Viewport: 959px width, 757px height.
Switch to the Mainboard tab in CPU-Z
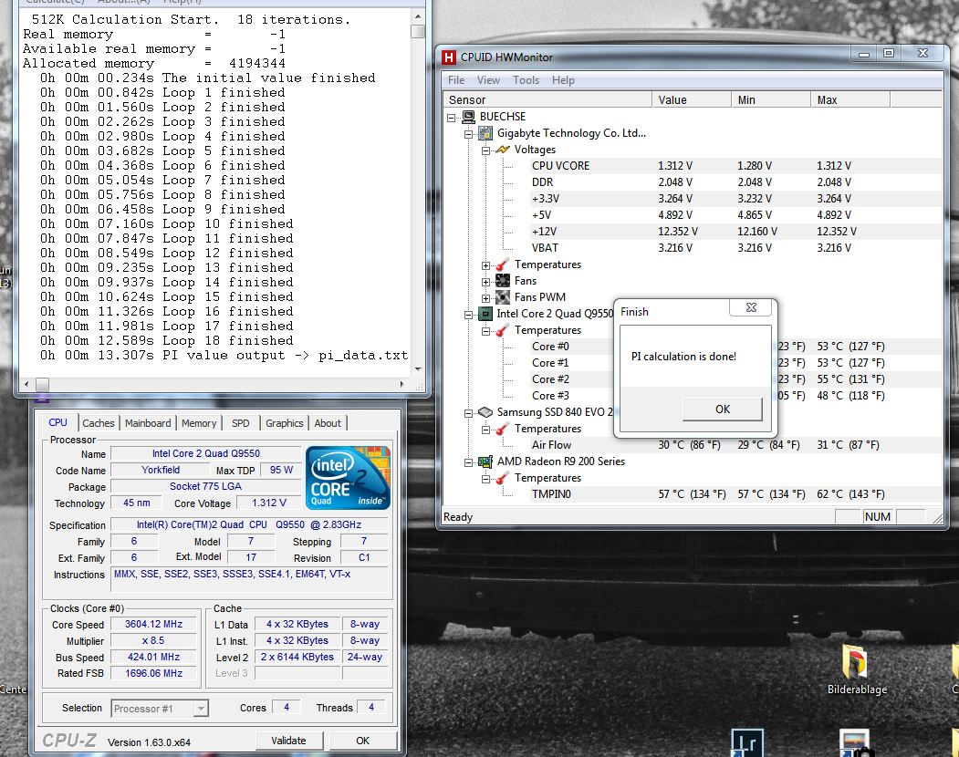pyautogui.click(x=148, y=423)
